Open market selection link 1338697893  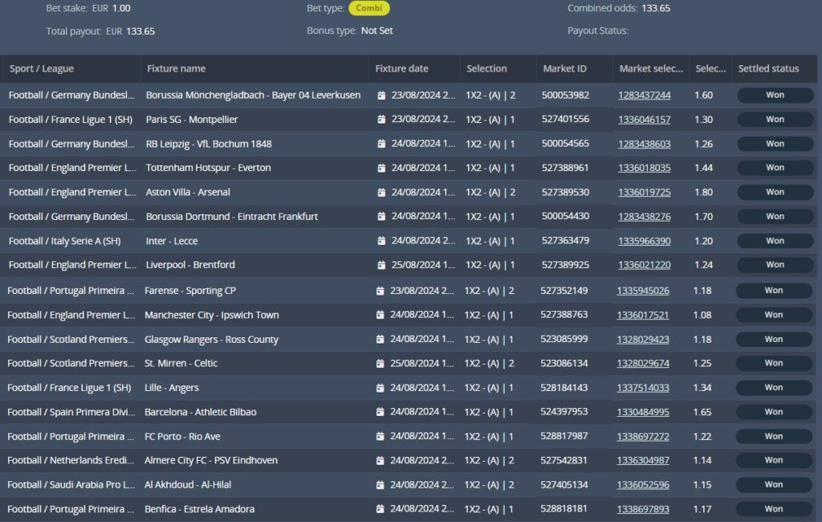click(x=643, y=509)
